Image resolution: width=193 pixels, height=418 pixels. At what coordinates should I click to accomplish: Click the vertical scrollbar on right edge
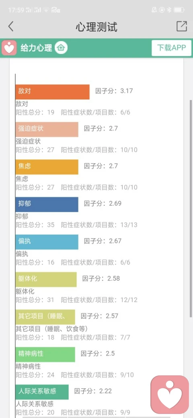tap(191, 209)
